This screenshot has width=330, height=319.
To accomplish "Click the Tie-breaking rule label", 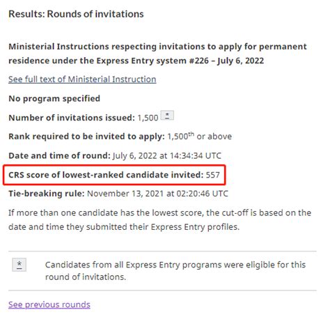I will (47, 194).
